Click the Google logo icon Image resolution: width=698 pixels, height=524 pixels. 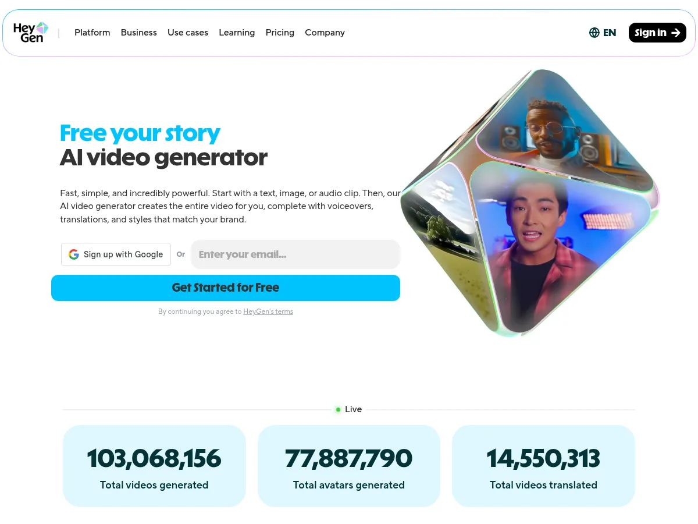tap(74, 254)
